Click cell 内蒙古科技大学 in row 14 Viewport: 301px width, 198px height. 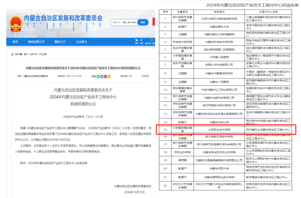coord(219,122)
